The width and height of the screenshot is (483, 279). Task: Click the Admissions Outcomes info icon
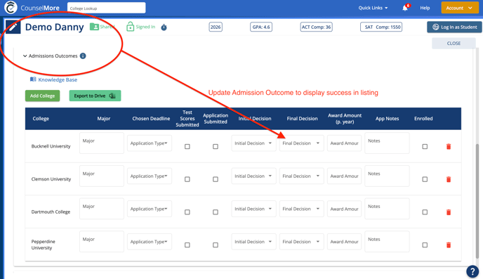click(83, 56)
